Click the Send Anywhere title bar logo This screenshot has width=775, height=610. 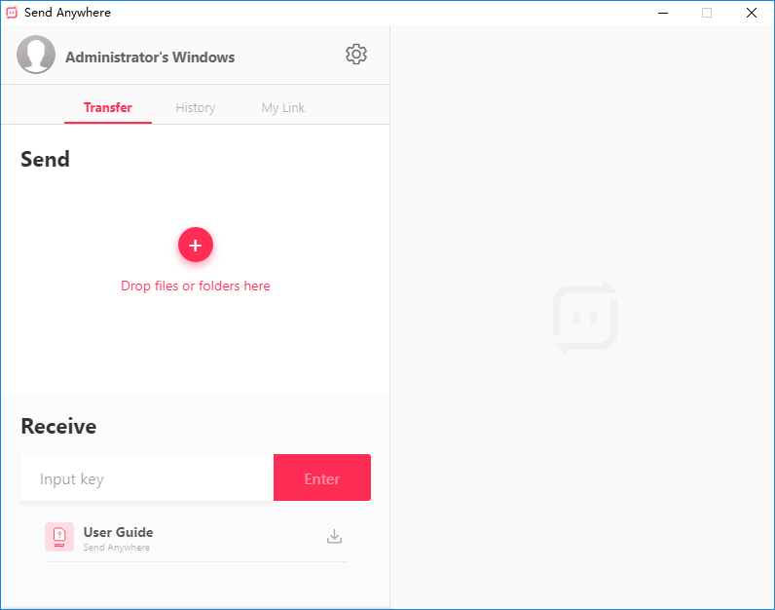click(12, 13)
